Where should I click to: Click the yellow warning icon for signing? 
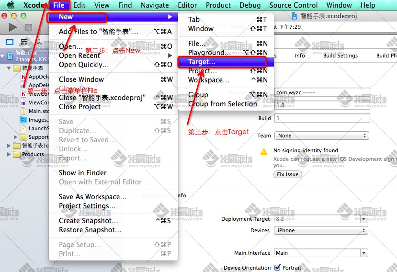(263, 152)
